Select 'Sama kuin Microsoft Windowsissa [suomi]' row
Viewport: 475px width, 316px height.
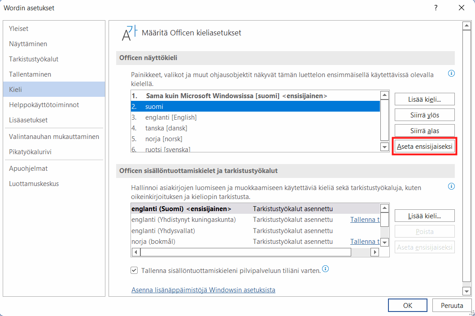[x=255, y=95]
